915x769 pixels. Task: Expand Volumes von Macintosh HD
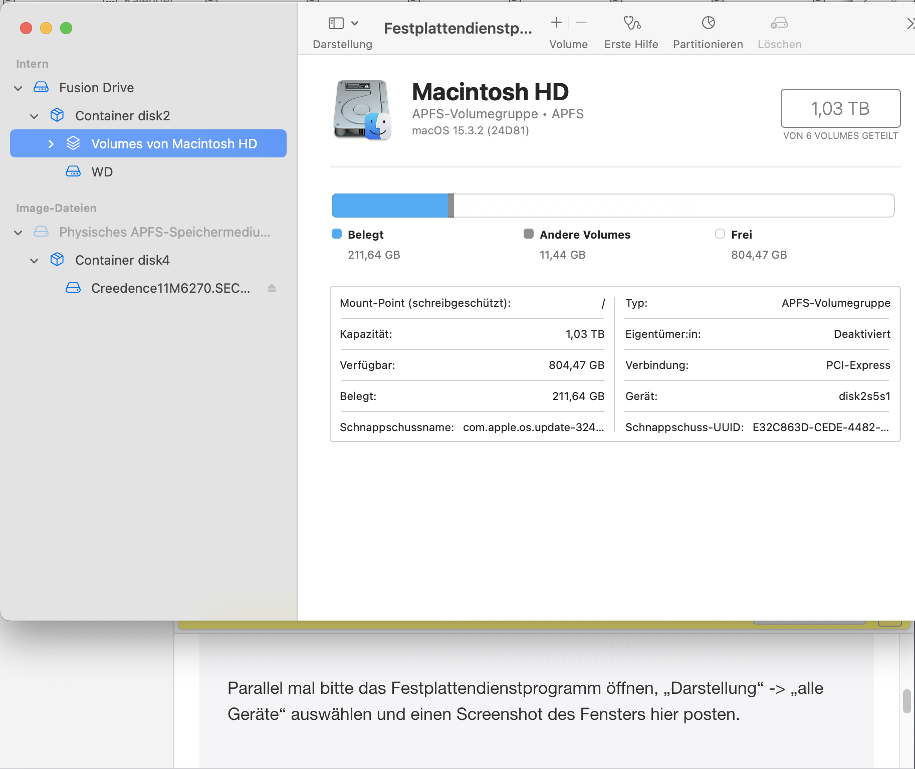pos(51,144)
